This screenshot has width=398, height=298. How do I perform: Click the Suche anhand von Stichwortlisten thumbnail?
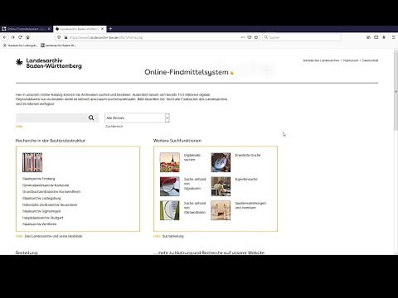point(170,210)
